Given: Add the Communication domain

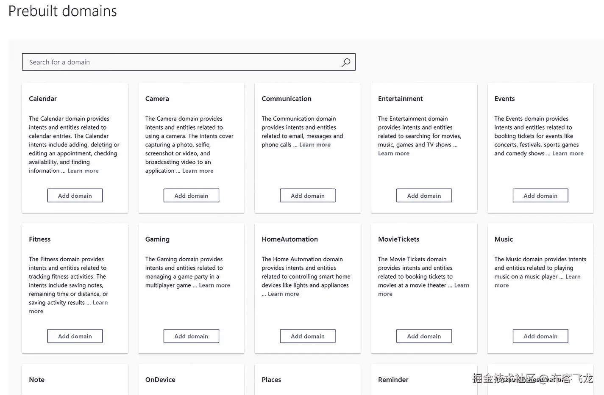Looking at the screenshot, I should pos(308,196).
